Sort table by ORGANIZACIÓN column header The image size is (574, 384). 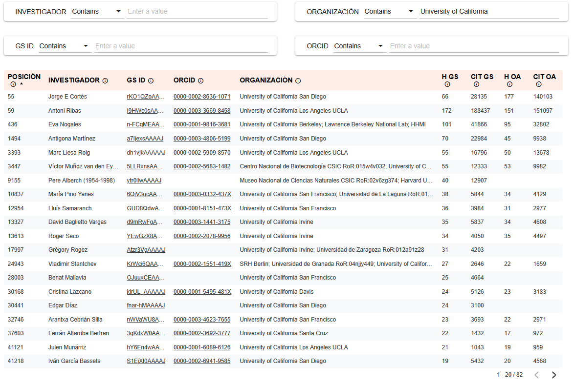tap(265, 80)
